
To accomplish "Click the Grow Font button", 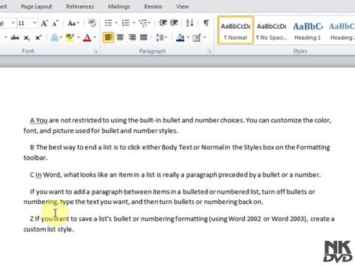I will [44, 24].
